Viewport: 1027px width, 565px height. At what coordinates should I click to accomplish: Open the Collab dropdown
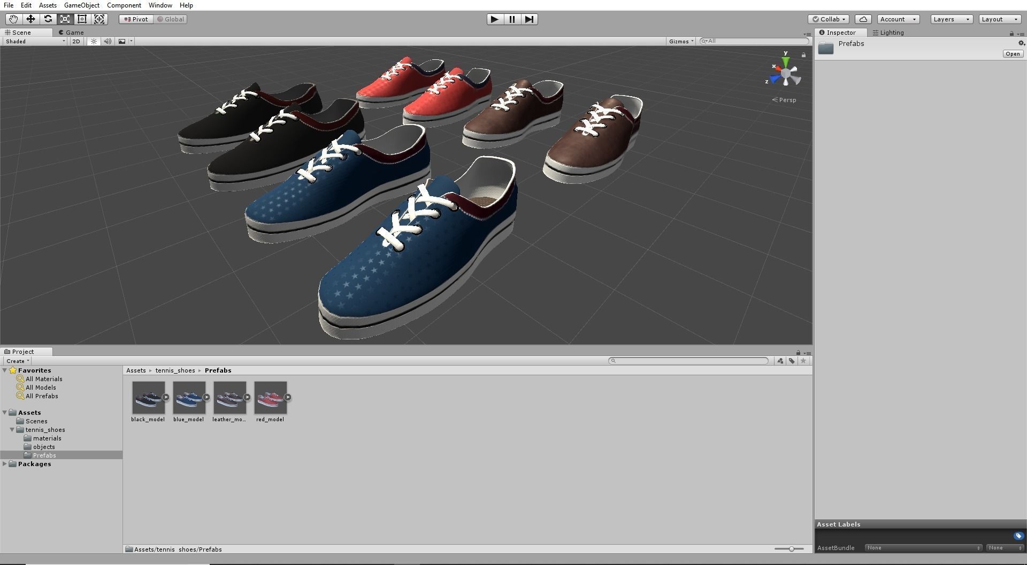(x=829, y=19)
